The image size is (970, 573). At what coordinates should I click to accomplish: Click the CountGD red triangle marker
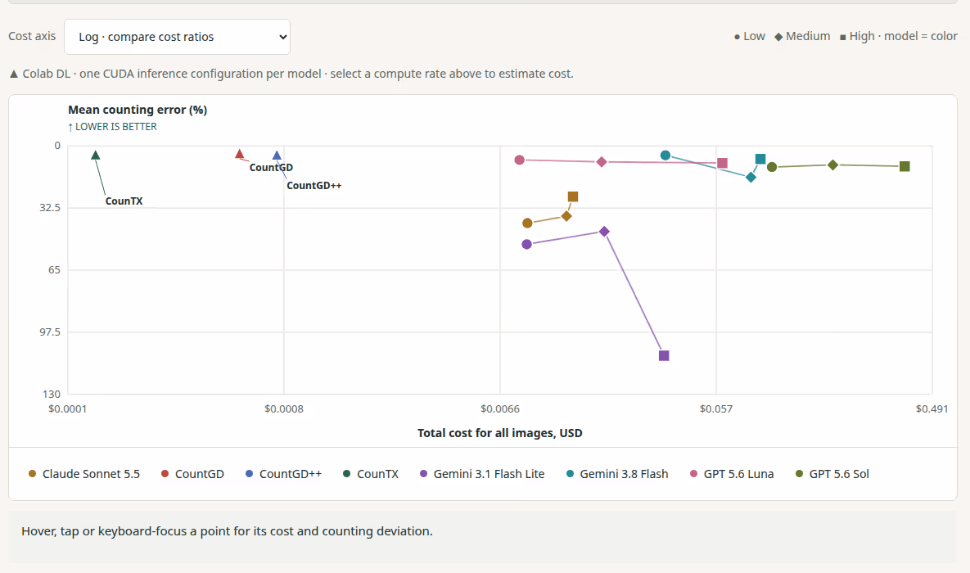pyautogui.click(x=239, y=153)
